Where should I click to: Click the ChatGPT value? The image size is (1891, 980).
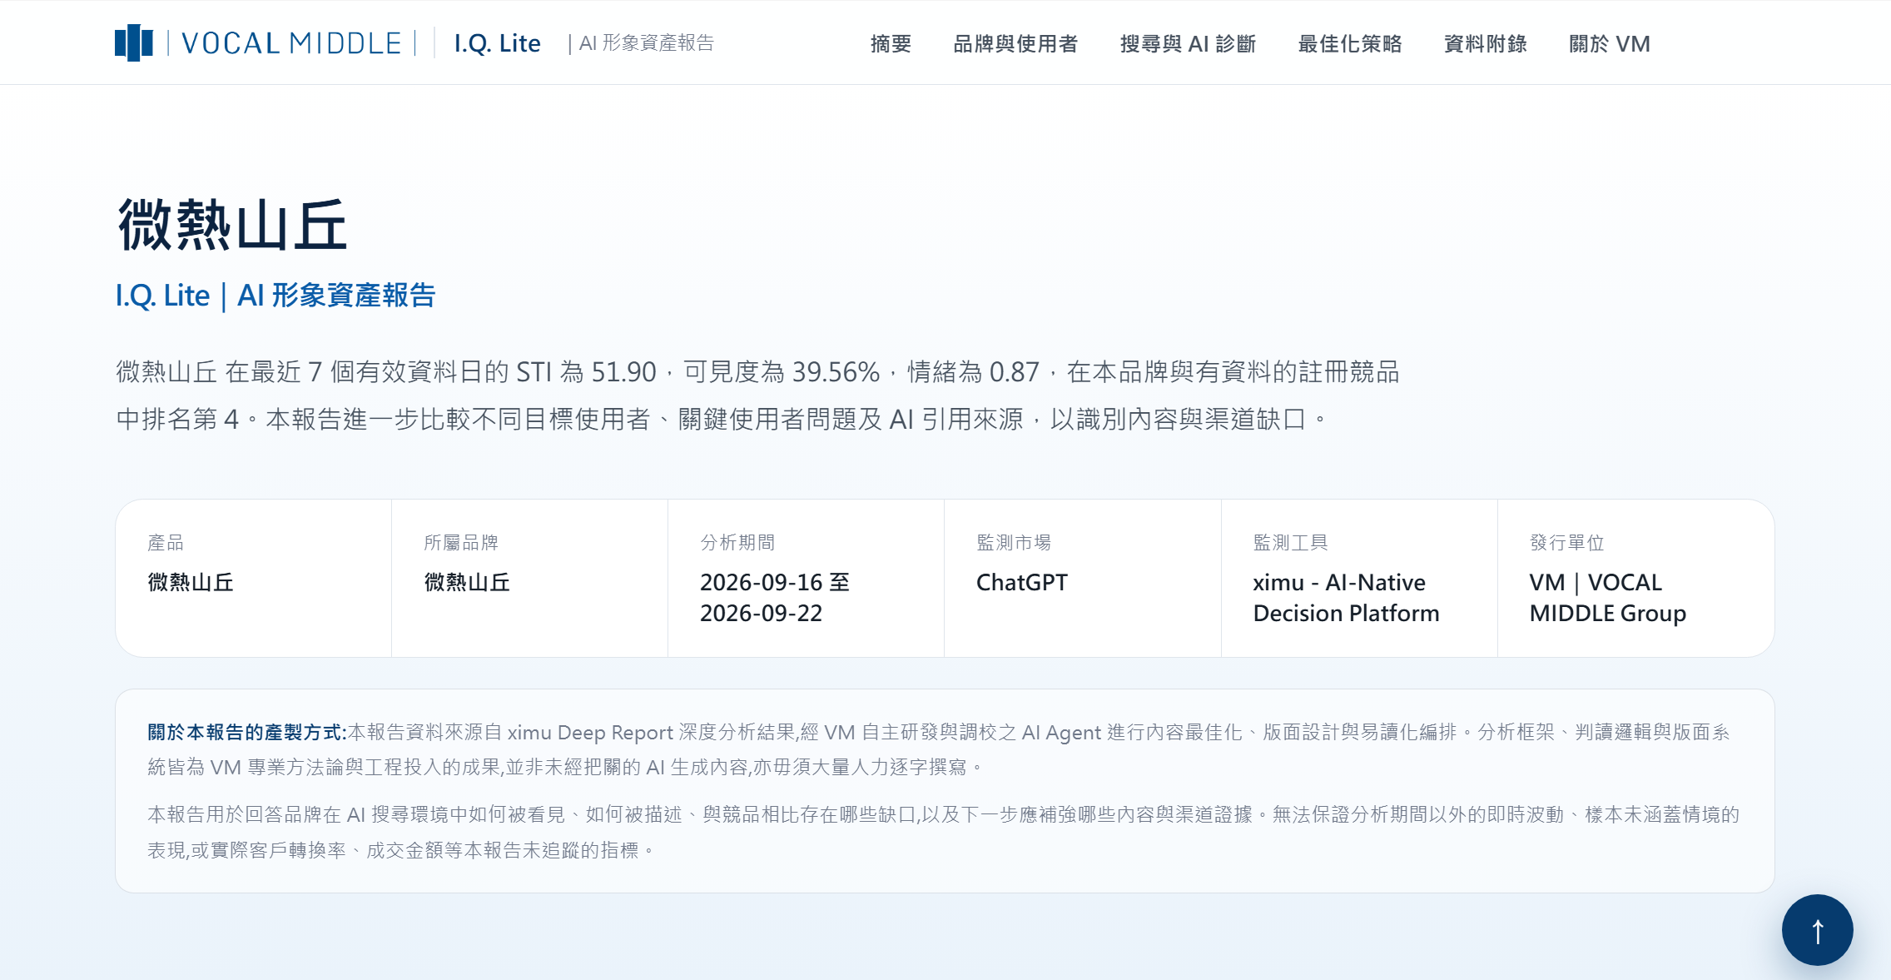1022,582
